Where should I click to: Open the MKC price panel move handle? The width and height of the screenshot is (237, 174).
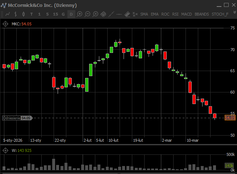coord(5,24)
